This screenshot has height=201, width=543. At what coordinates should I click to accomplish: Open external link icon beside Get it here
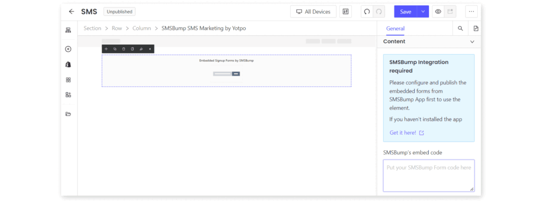coord(421,133)
